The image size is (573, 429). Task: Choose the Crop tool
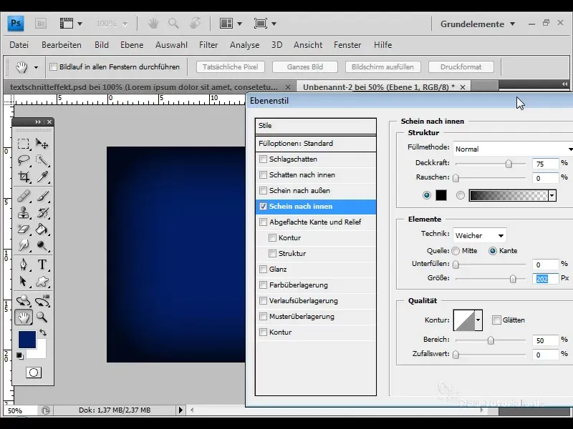tap(24, 177)
